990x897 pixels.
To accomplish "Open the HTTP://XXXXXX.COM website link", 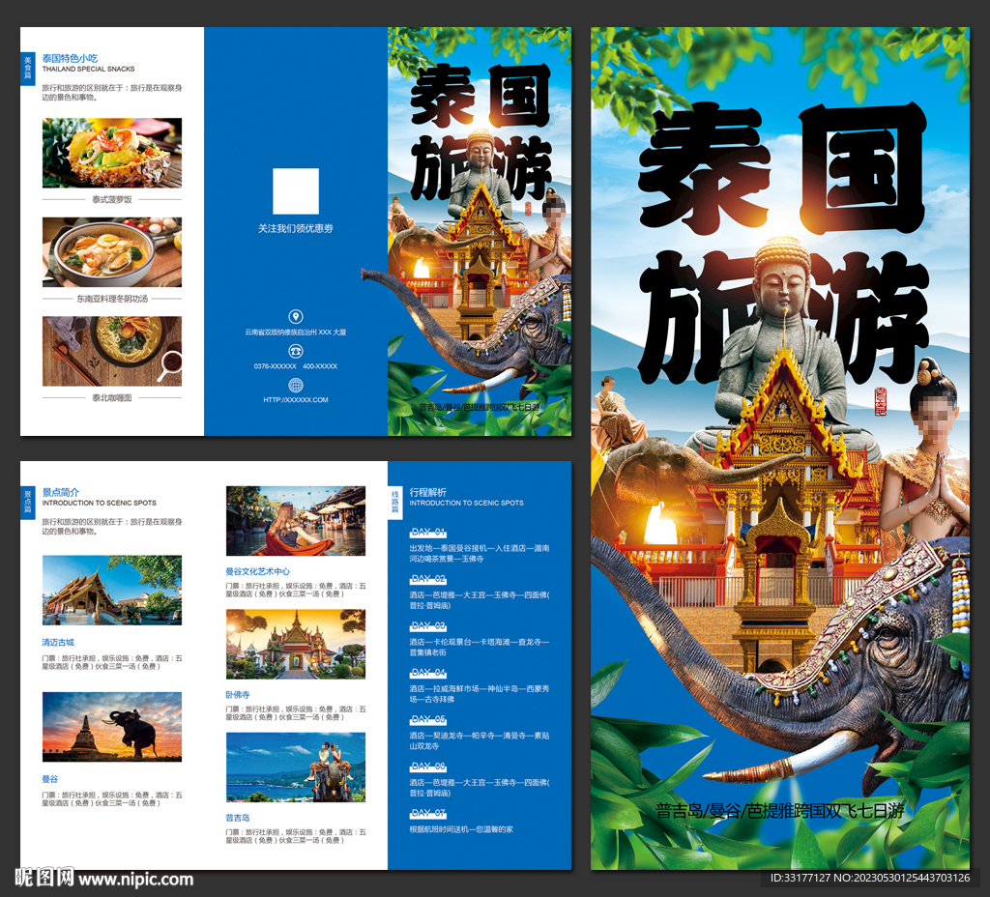I will click(296, 399).
